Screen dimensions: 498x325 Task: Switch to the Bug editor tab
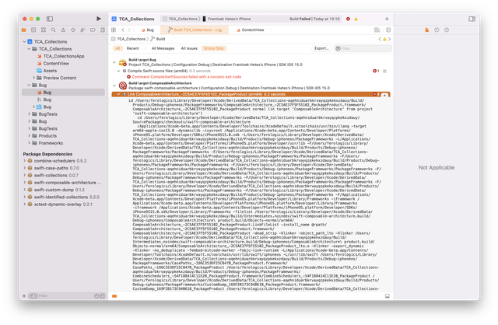click(147, 30)
